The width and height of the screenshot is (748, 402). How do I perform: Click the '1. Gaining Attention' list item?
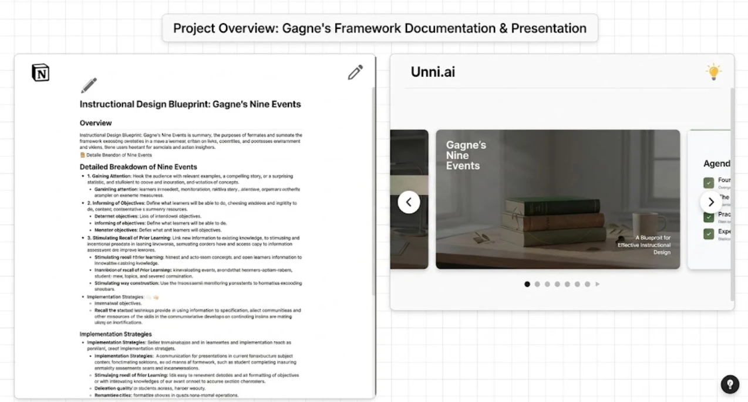(x=189, y=179)
